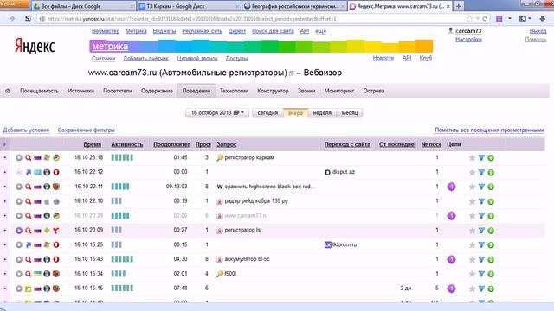Open 'Технологии' report menu
This screenshot has height=311, width=554.
point(234,91)
